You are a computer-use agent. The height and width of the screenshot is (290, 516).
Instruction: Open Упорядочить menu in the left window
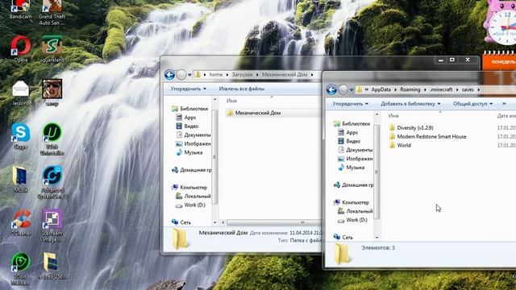pyautogui.click(x=188, y=89)
